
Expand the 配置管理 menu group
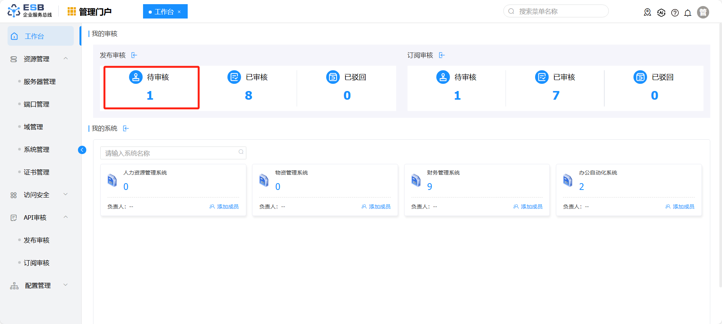[66, 285]
